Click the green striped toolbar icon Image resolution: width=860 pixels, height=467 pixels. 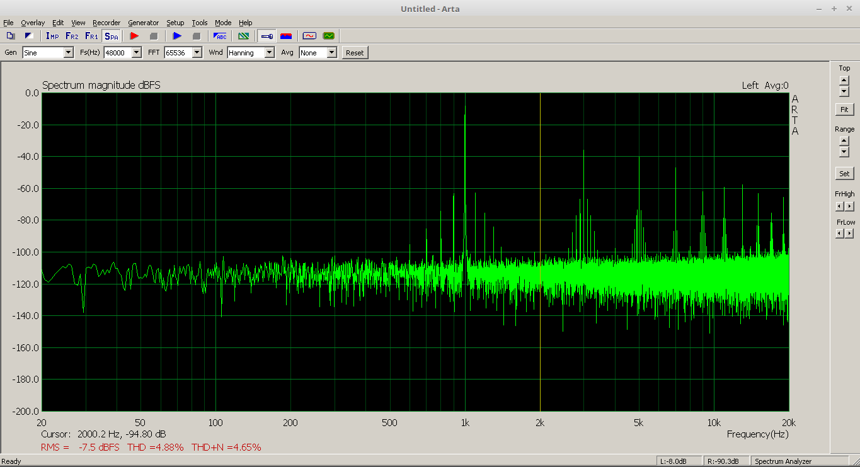click(243, 36)
